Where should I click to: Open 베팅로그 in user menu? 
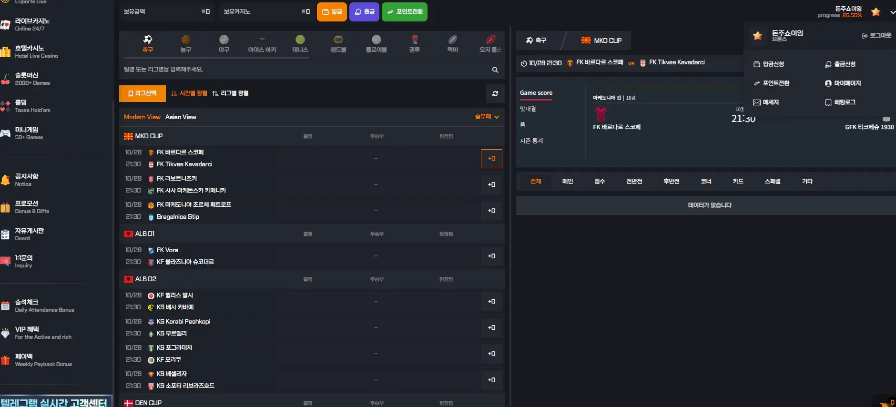840,102
